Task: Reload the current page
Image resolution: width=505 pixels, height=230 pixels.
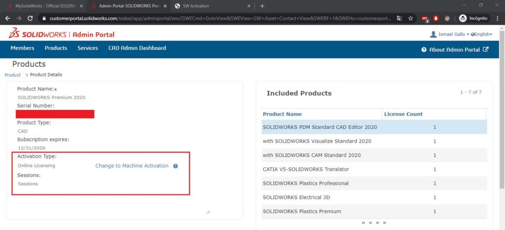Action: coord(30,18)
